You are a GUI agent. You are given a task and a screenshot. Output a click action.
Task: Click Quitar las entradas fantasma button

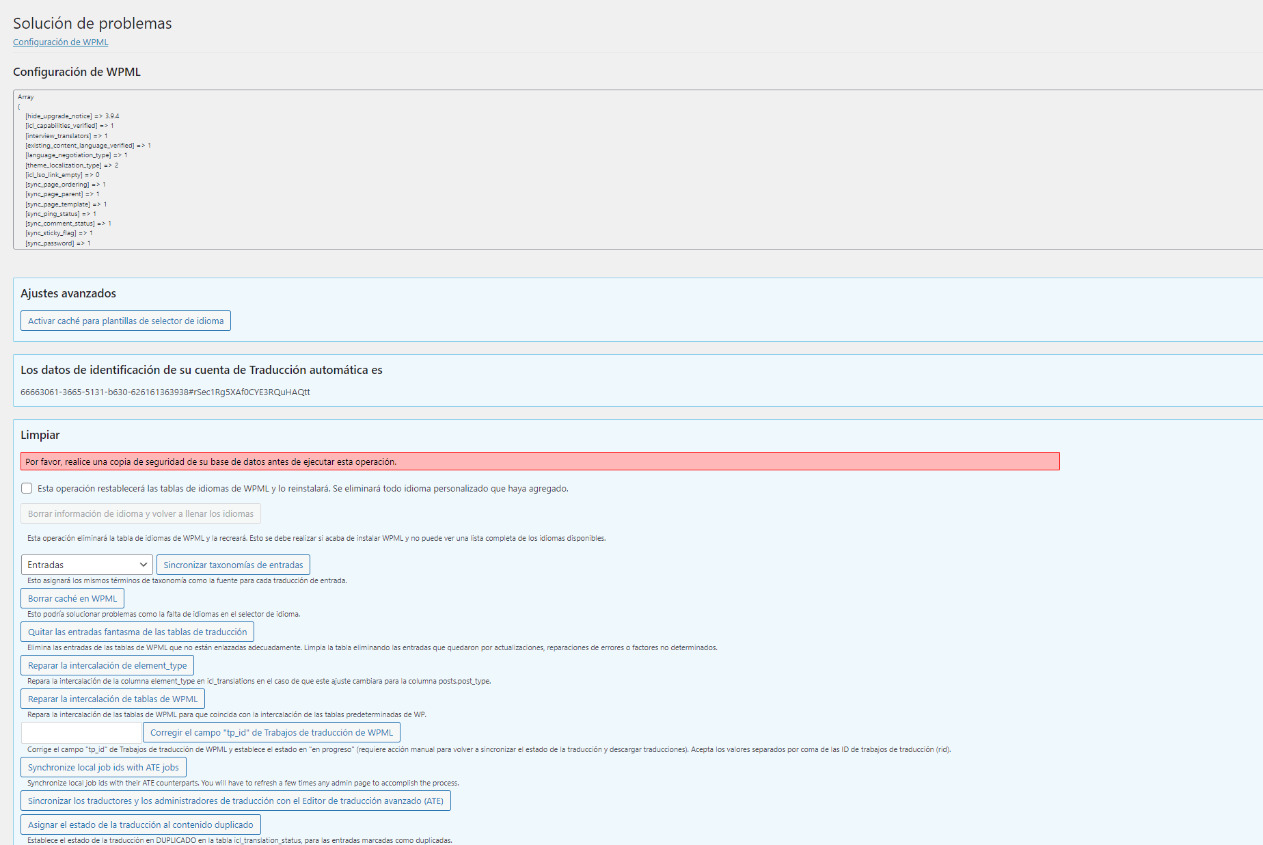(137, 632)
